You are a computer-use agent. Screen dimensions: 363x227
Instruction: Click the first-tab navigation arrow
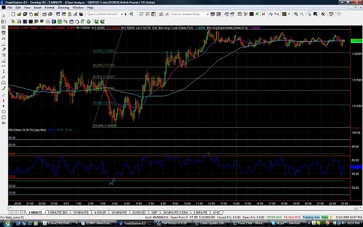pos(10,212)
